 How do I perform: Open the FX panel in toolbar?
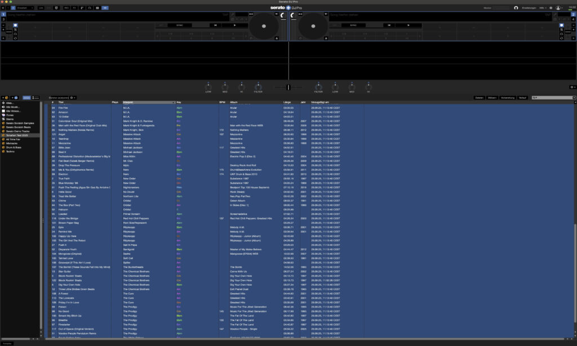click(75, 8)
